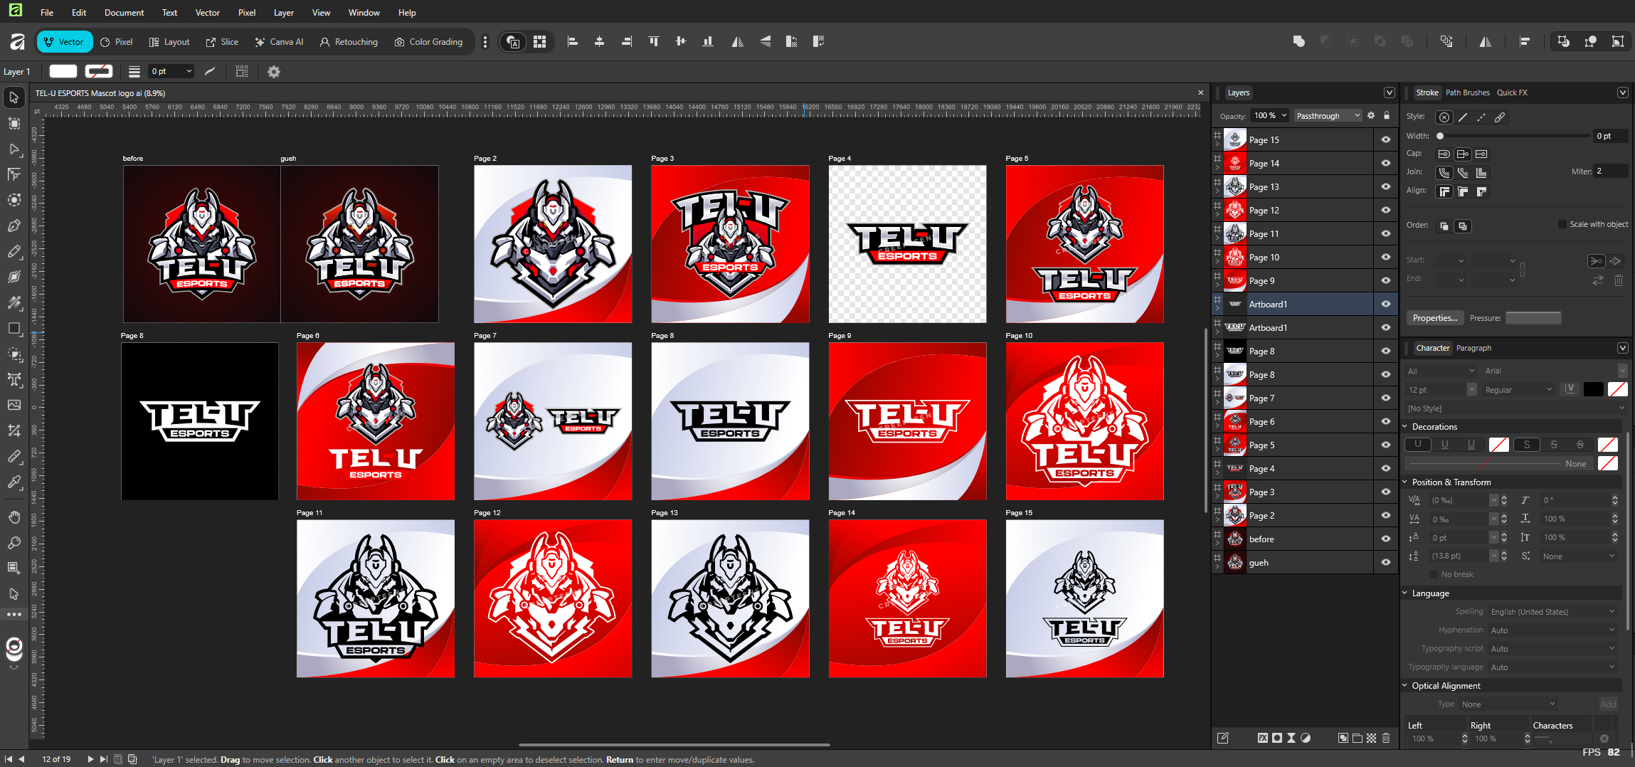
Task: Collapse the Position & Transform section
Action: click(1405, 482)
